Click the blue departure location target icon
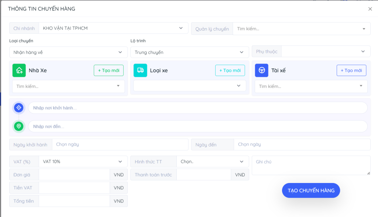Viewport: 378px width, 217px height. point(19,108)
